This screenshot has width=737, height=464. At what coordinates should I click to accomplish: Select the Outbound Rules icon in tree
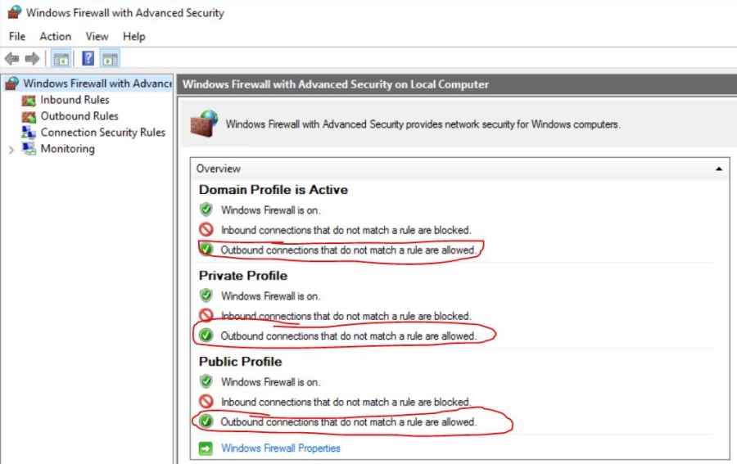pos(29,116)
